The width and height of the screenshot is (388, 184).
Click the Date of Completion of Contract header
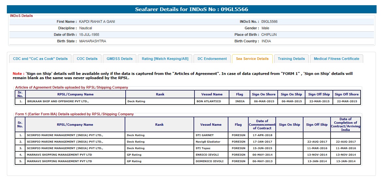345,125
